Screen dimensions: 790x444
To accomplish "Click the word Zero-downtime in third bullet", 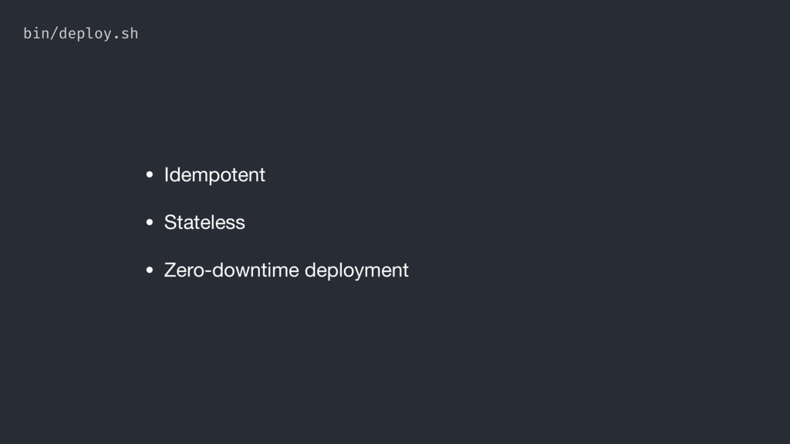I will coord(231,271).
